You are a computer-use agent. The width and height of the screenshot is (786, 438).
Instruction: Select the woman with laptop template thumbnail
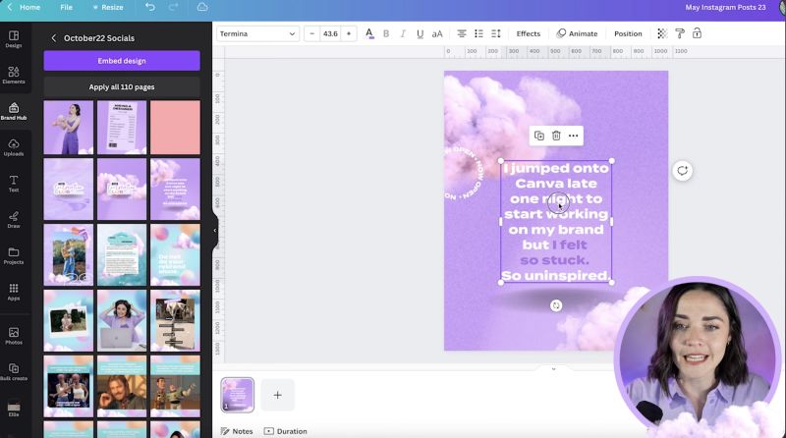[122, 321]
